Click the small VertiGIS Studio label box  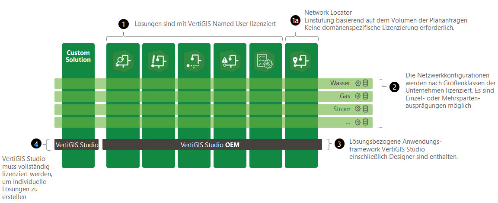tap(77, 145)
